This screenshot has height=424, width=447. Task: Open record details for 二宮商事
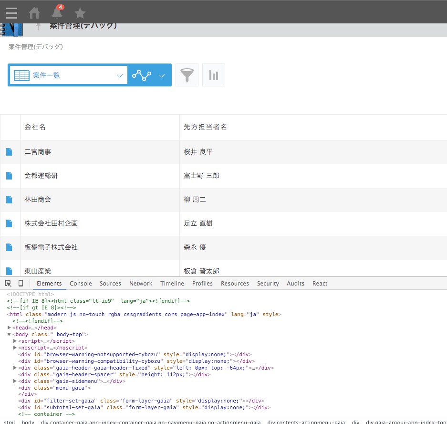[9, 152]
